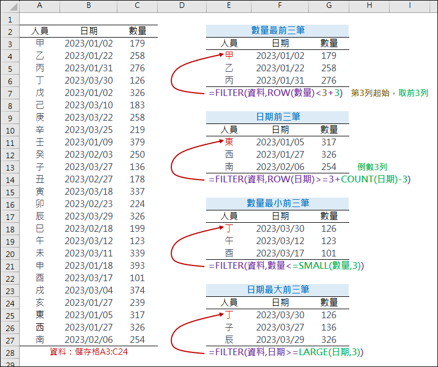Select column I header
This screenshot has height=367, width=438.
coord(409,6)
